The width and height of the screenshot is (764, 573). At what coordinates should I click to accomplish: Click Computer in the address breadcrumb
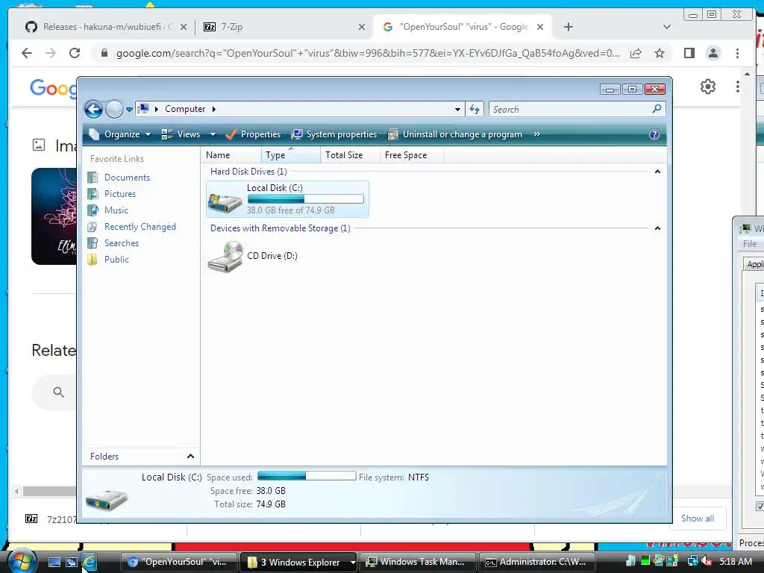185,109
